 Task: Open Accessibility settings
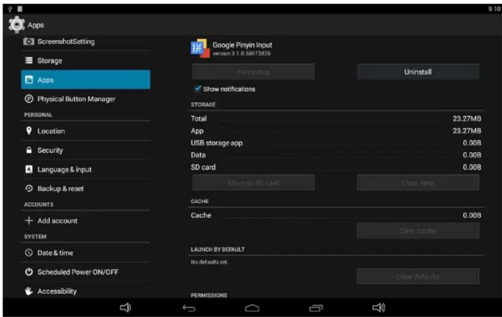[x=85, y=291]
